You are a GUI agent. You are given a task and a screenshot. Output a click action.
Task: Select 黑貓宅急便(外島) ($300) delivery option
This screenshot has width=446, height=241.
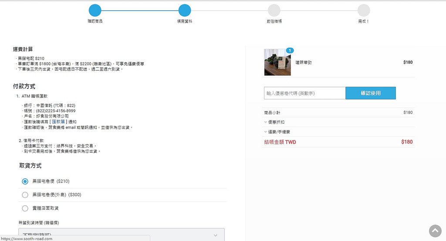(x=25, y=194)
